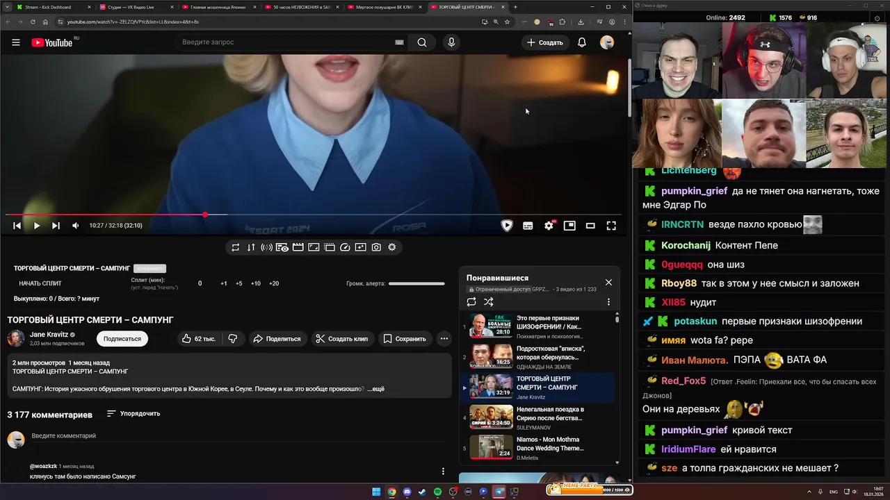Toggle volume booster broadcast icon
Viewport: 890px width, 500px height.
266,247
